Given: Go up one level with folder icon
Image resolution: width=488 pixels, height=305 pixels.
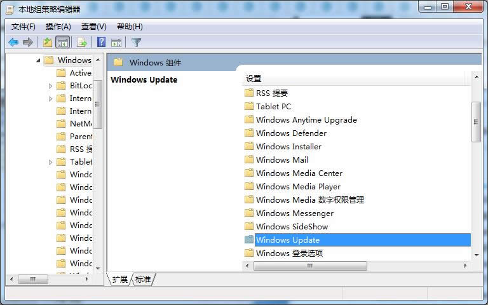Looking at the screenshot, I should point(48,43).
